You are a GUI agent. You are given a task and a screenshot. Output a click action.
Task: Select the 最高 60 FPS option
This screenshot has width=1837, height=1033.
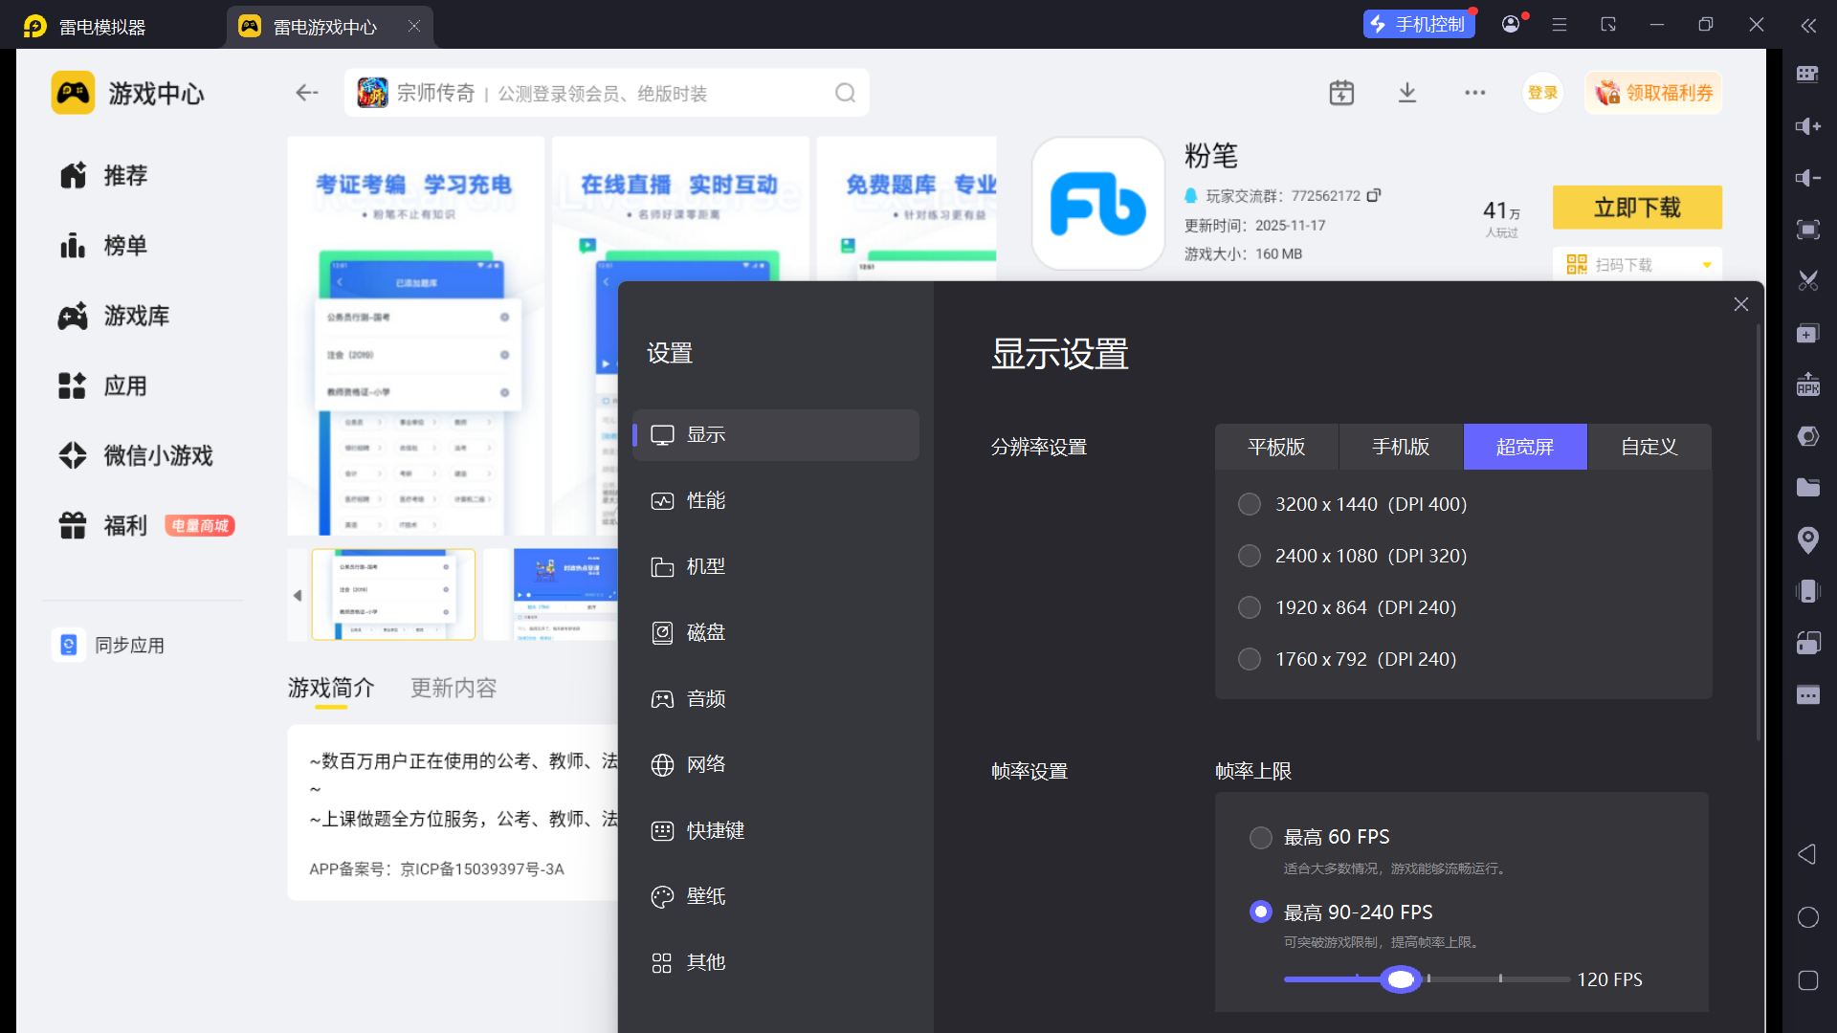(x=1261, y=837)
